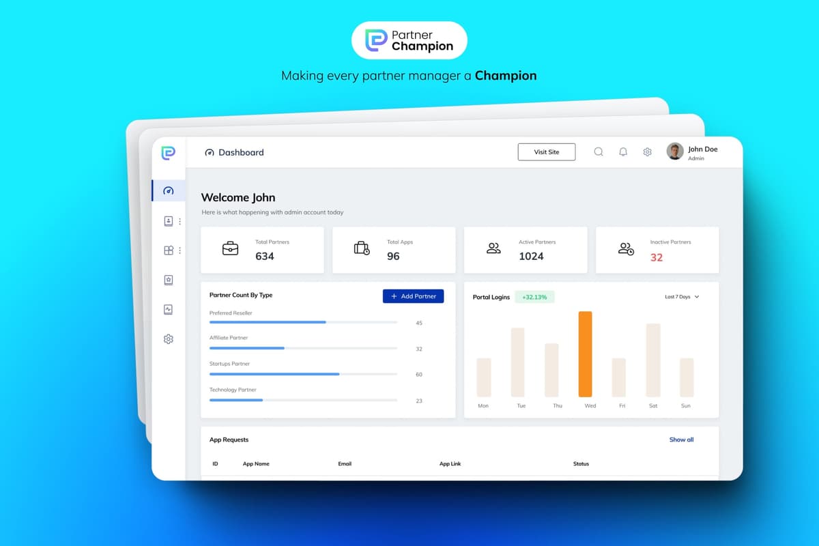Click the +32.13% growth badge
The height and width of the screenshot is (546, 819).
click(x=534, y=297)
